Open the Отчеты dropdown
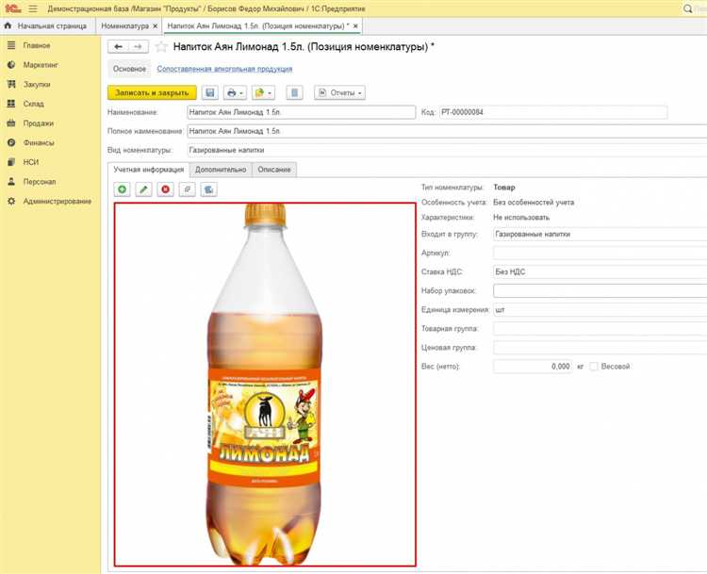The height and width of the screenshot is (574, 707). pos(339,92)
